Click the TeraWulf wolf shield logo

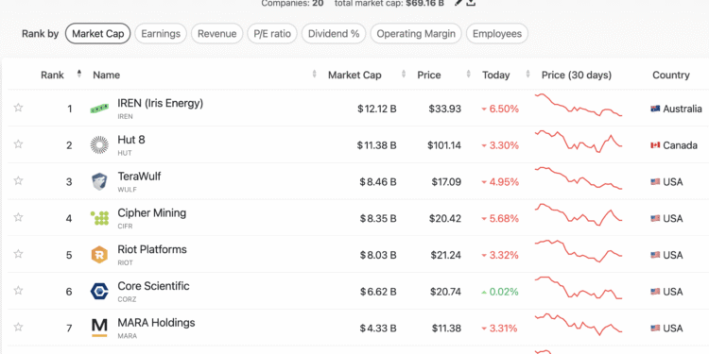(x=99, y=181)
